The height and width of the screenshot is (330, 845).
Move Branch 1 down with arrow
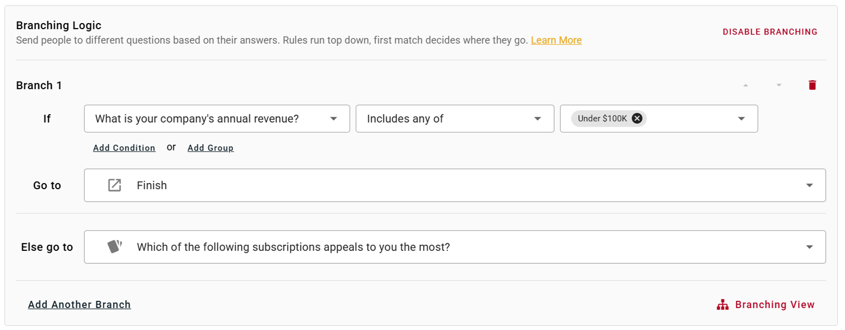pyautogui.click(x=779, y=85)
